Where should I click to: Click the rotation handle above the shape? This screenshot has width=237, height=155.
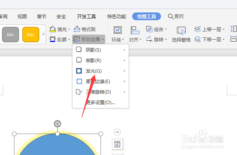[x=57, y=124]
